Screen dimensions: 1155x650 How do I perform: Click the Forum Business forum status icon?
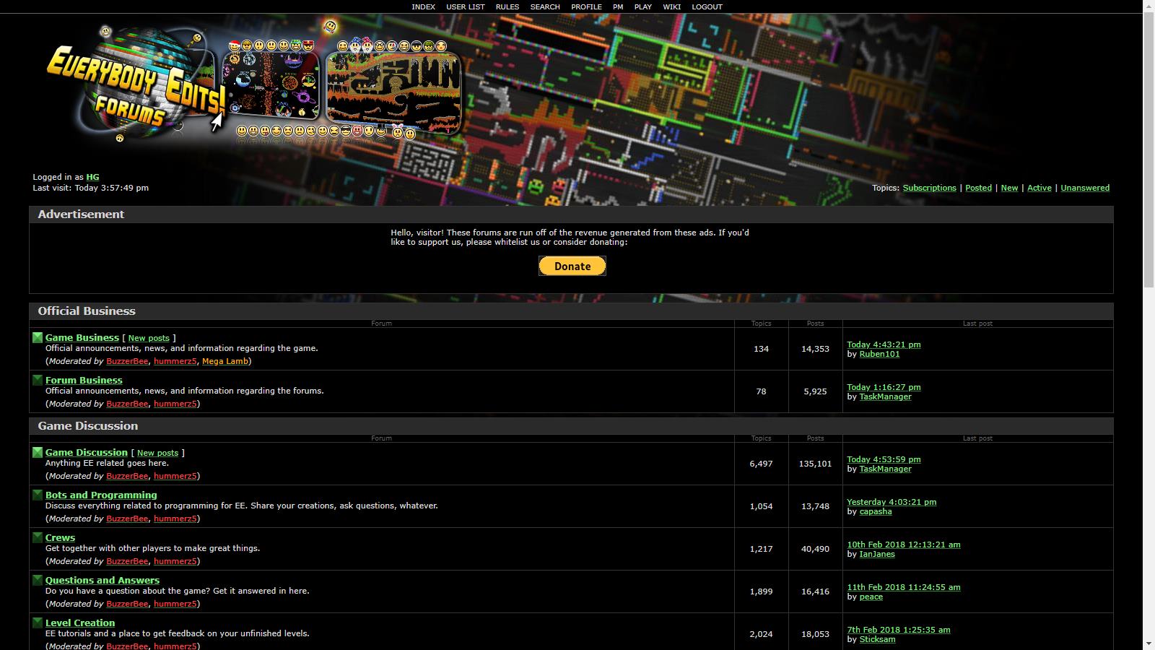click(x=38, y=380)
